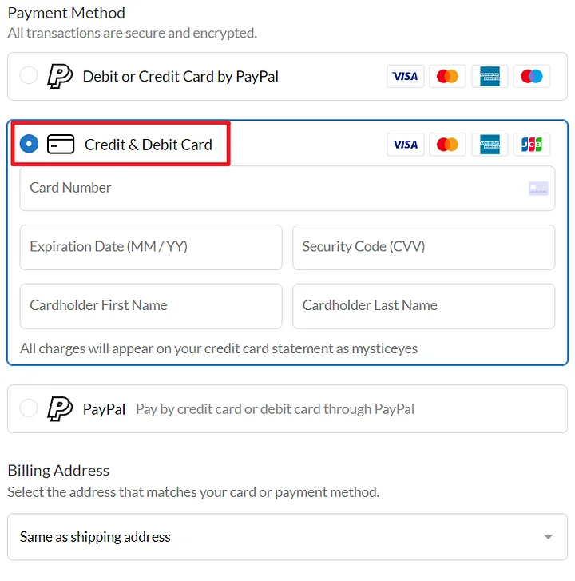575x581 pixels.
Task: Click Pay by credit card through PayPal text
Action: coord(275,409)
